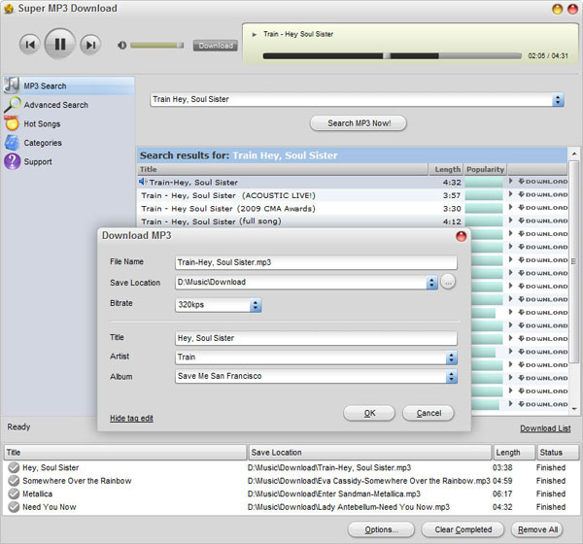The width and height of the screenshot is (583, 544).
Task: Click the Advanced Search magnifier icon
Action: 13,105
